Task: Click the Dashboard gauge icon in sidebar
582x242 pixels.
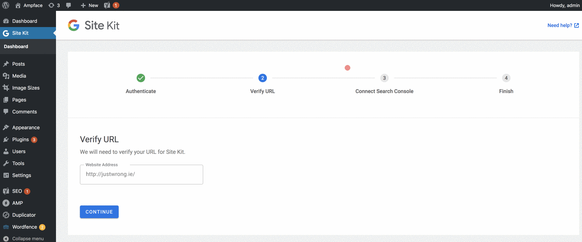Action: pos(6,21)
